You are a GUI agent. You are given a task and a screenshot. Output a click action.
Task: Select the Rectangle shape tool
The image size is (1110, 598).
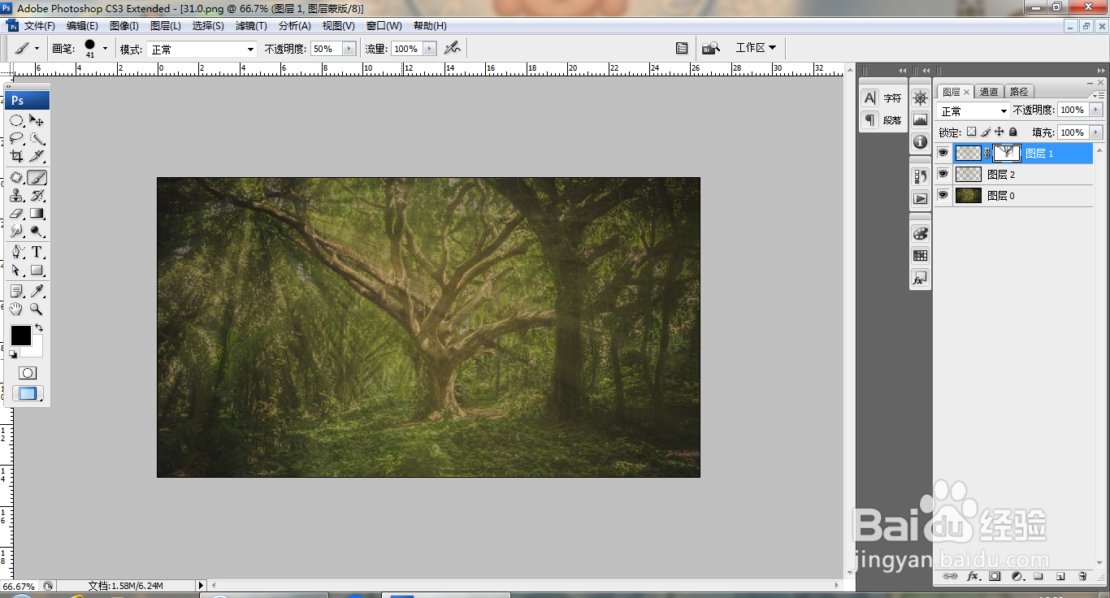pyautogui.click(x=37, y=271)
